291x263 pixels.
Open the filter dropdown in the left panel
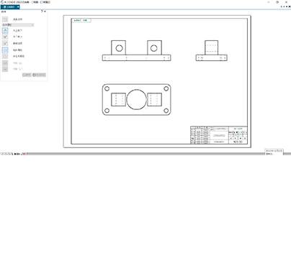click(x=18, y=24)
